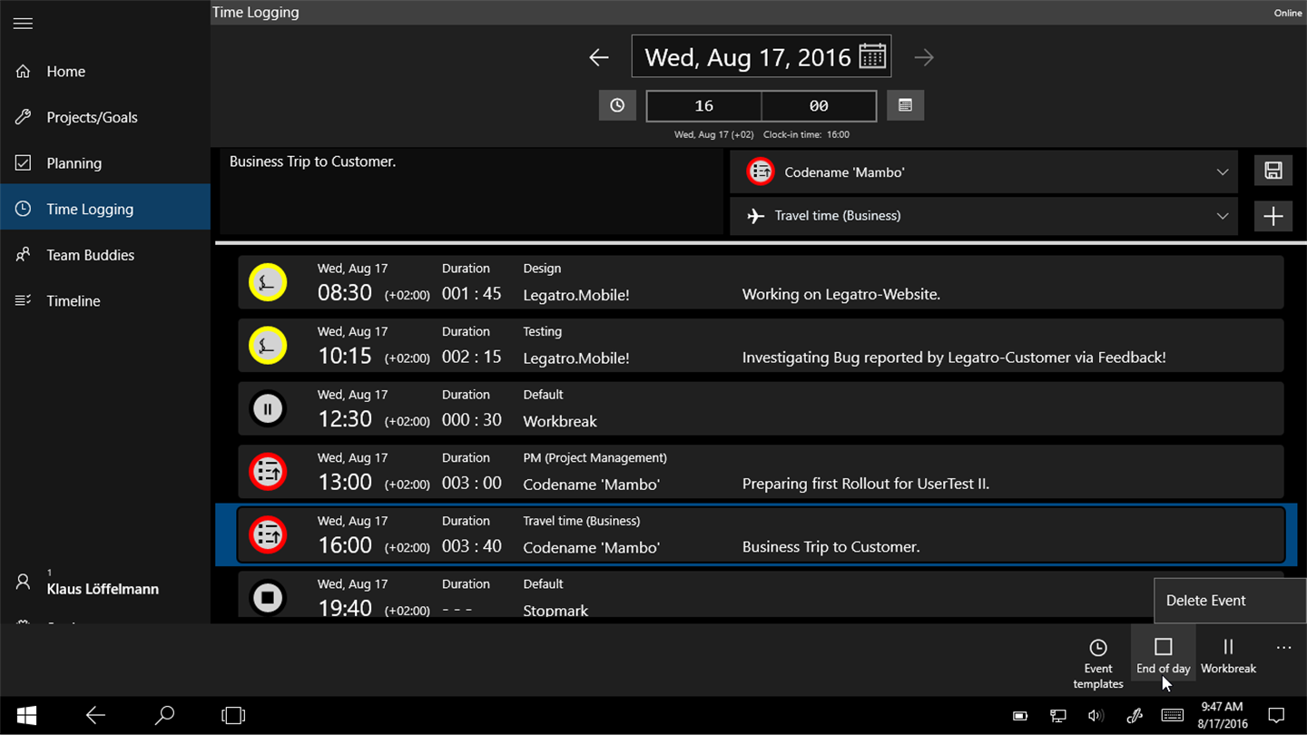
Task: Select 'Preparing first Rollout for UserTest II.' text
Action: click(x=865, y=484)
